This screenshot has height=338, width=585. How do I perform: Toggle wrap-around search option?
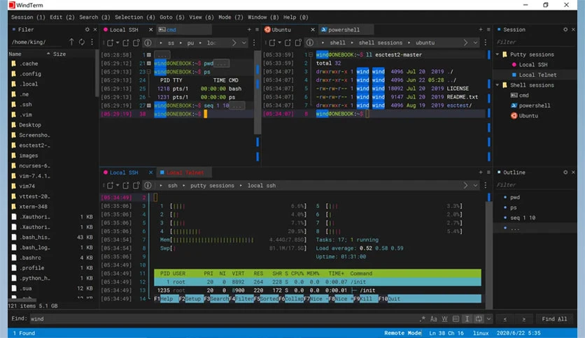479,319
